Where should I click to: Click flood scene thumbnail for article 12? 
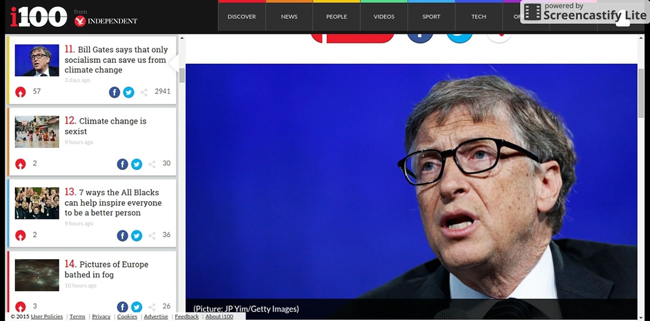37,132
